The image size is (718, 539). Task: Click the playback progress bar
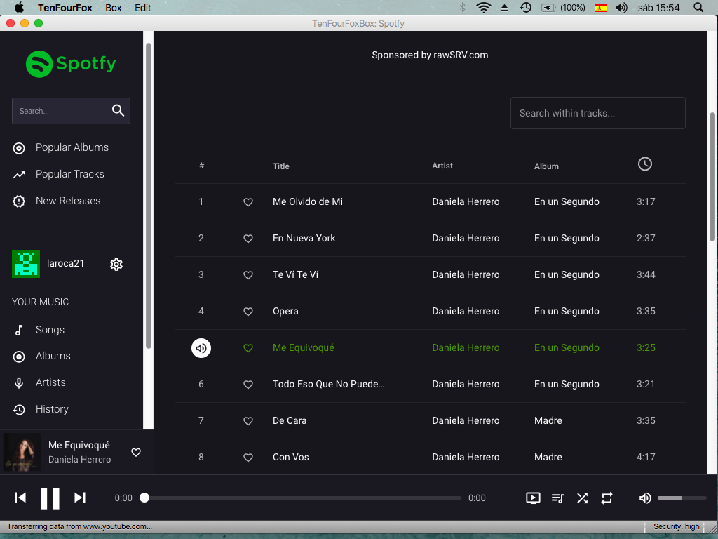[303, 498]
